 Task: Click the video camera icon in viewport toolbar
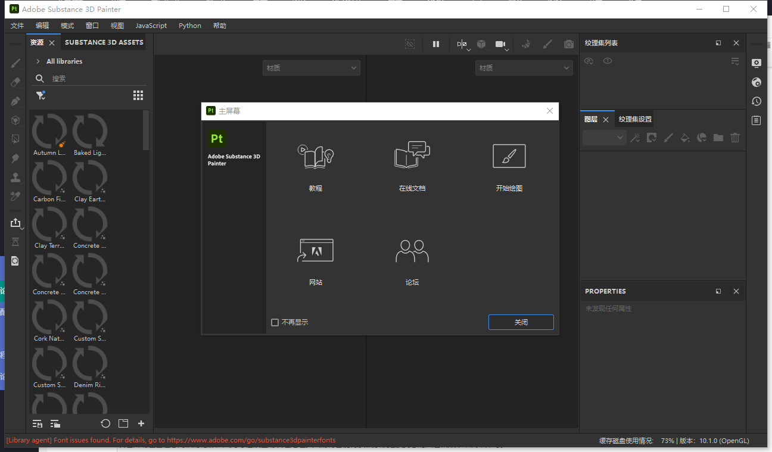coord(501,44)
